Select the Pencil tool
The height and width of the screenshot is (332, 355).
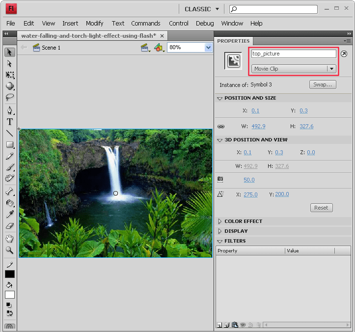click(x=10, y=156)
